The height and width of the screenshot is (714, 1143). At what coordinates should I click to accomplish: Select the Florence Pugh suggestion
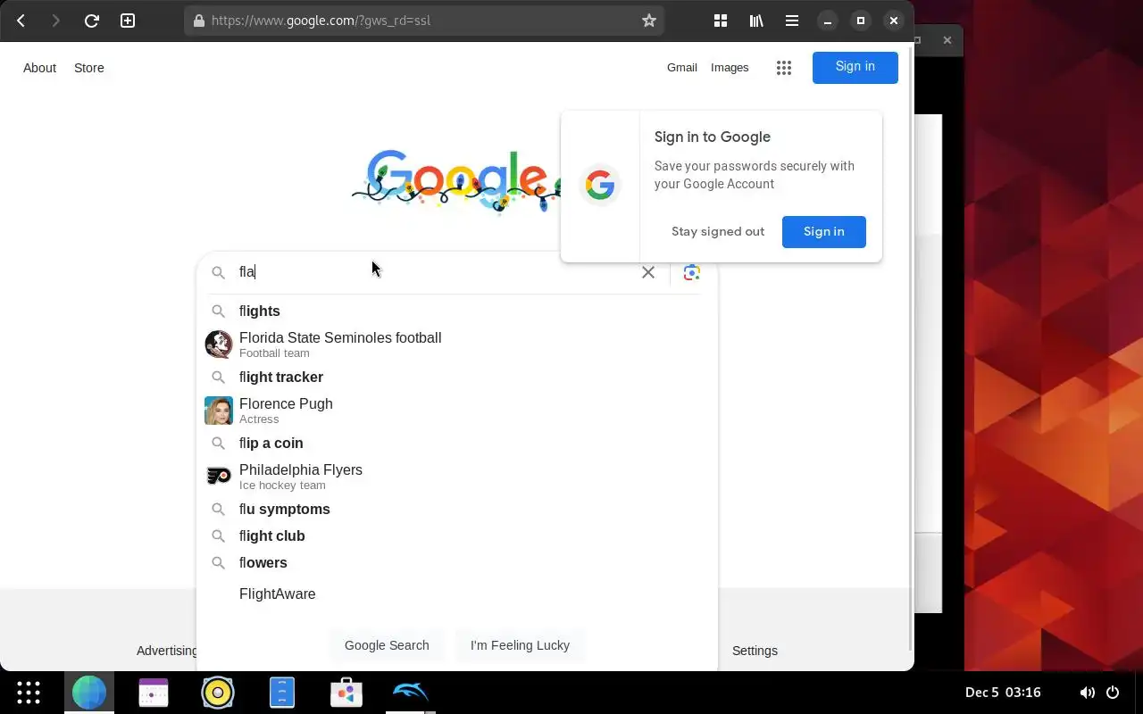click(x=457, y=410)
